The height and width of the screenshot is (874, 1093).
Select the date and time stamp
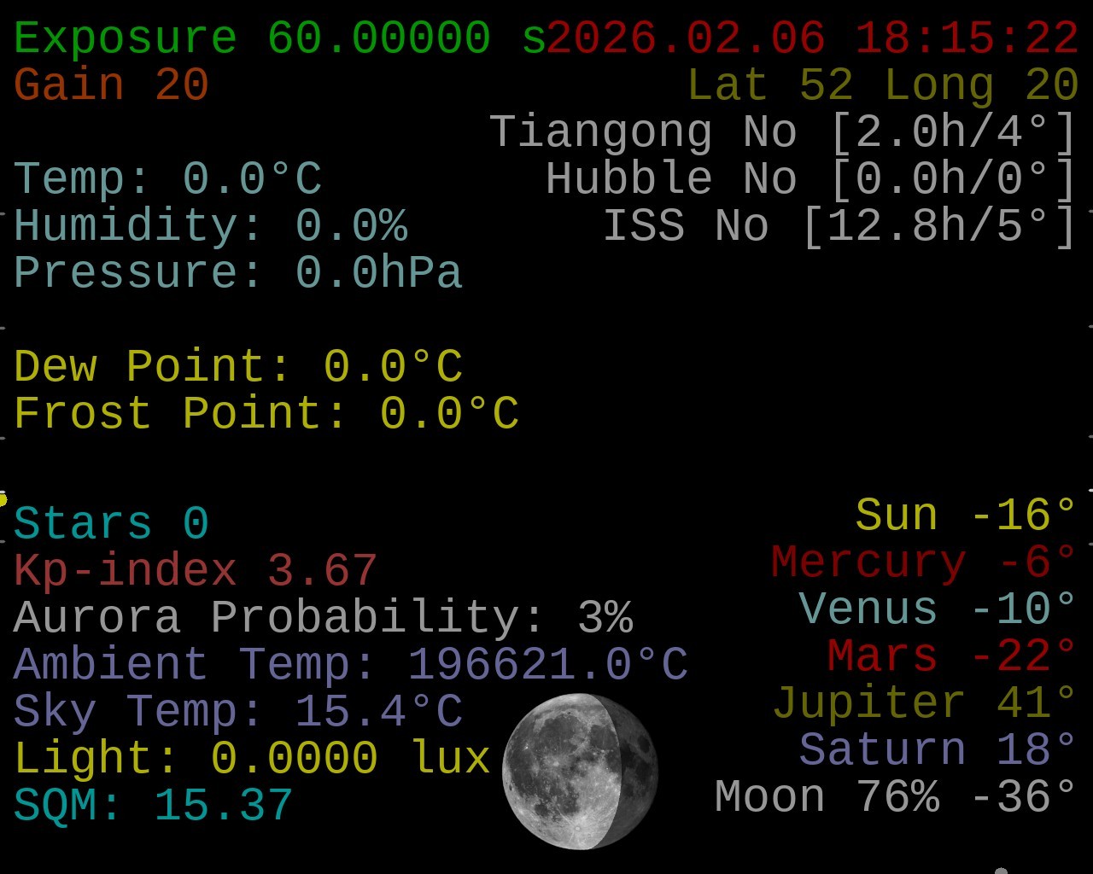[812, 38]
